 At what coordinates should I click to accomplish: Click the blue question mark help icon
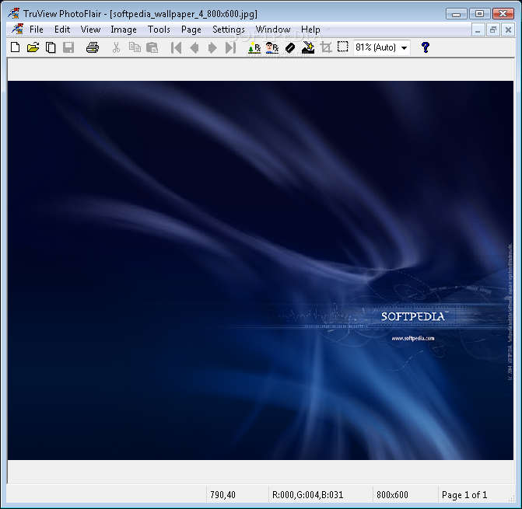tap(425, 47)
